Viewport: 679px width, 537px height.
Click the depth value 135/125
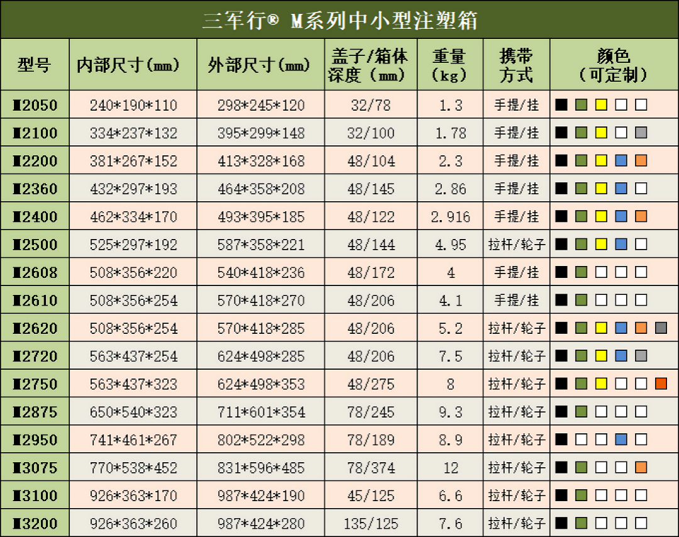coord(371,523)
